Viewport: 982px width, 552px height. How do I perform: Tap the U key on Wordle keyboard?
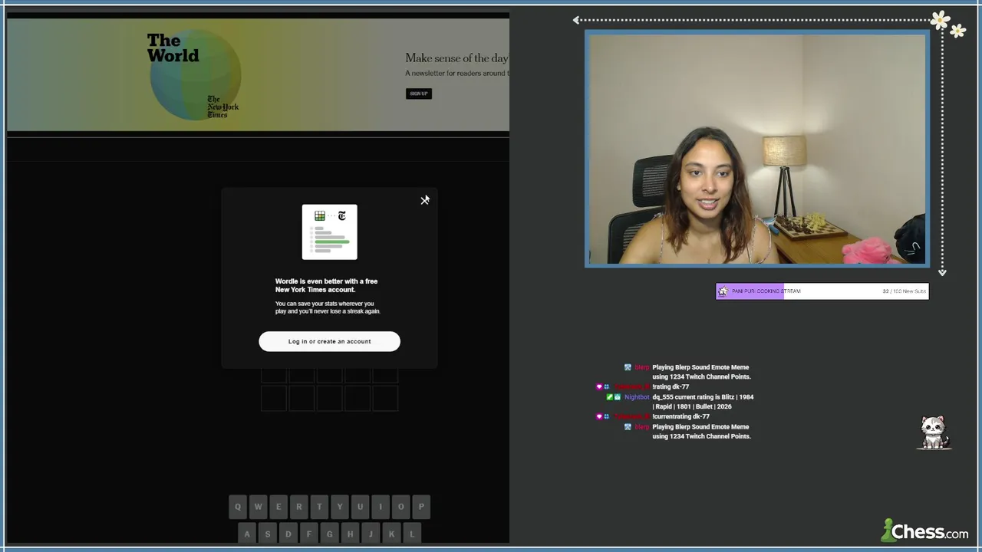[x=360, y=507]
